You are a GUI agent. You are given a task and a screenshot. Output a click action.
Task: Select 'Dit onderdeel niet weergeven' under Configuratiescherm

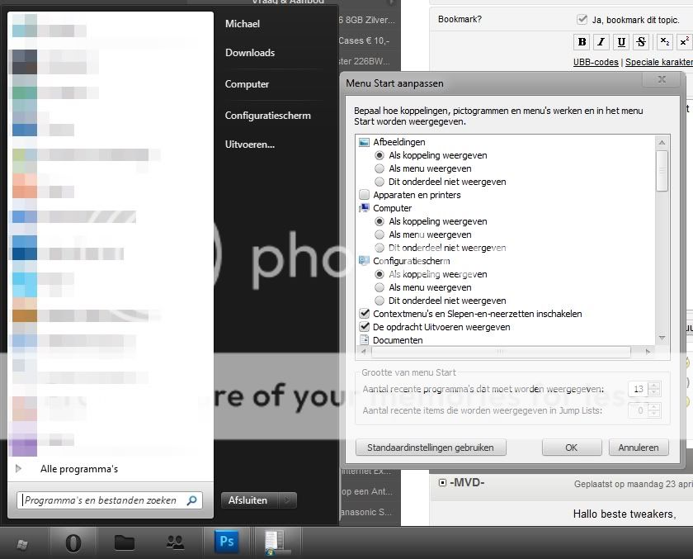(379, 301)
